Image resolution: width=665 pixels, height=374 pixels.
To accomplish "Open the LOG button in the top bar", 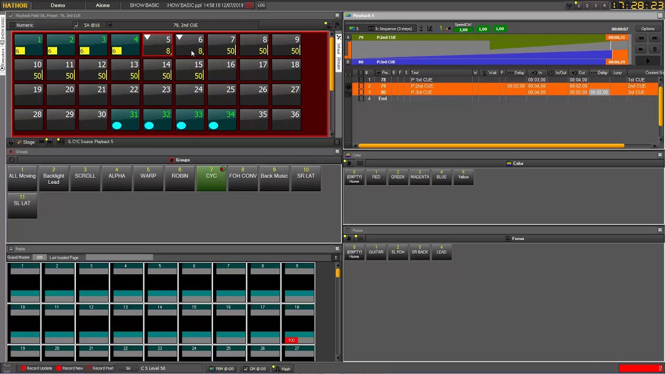I will tap(261, 5).
